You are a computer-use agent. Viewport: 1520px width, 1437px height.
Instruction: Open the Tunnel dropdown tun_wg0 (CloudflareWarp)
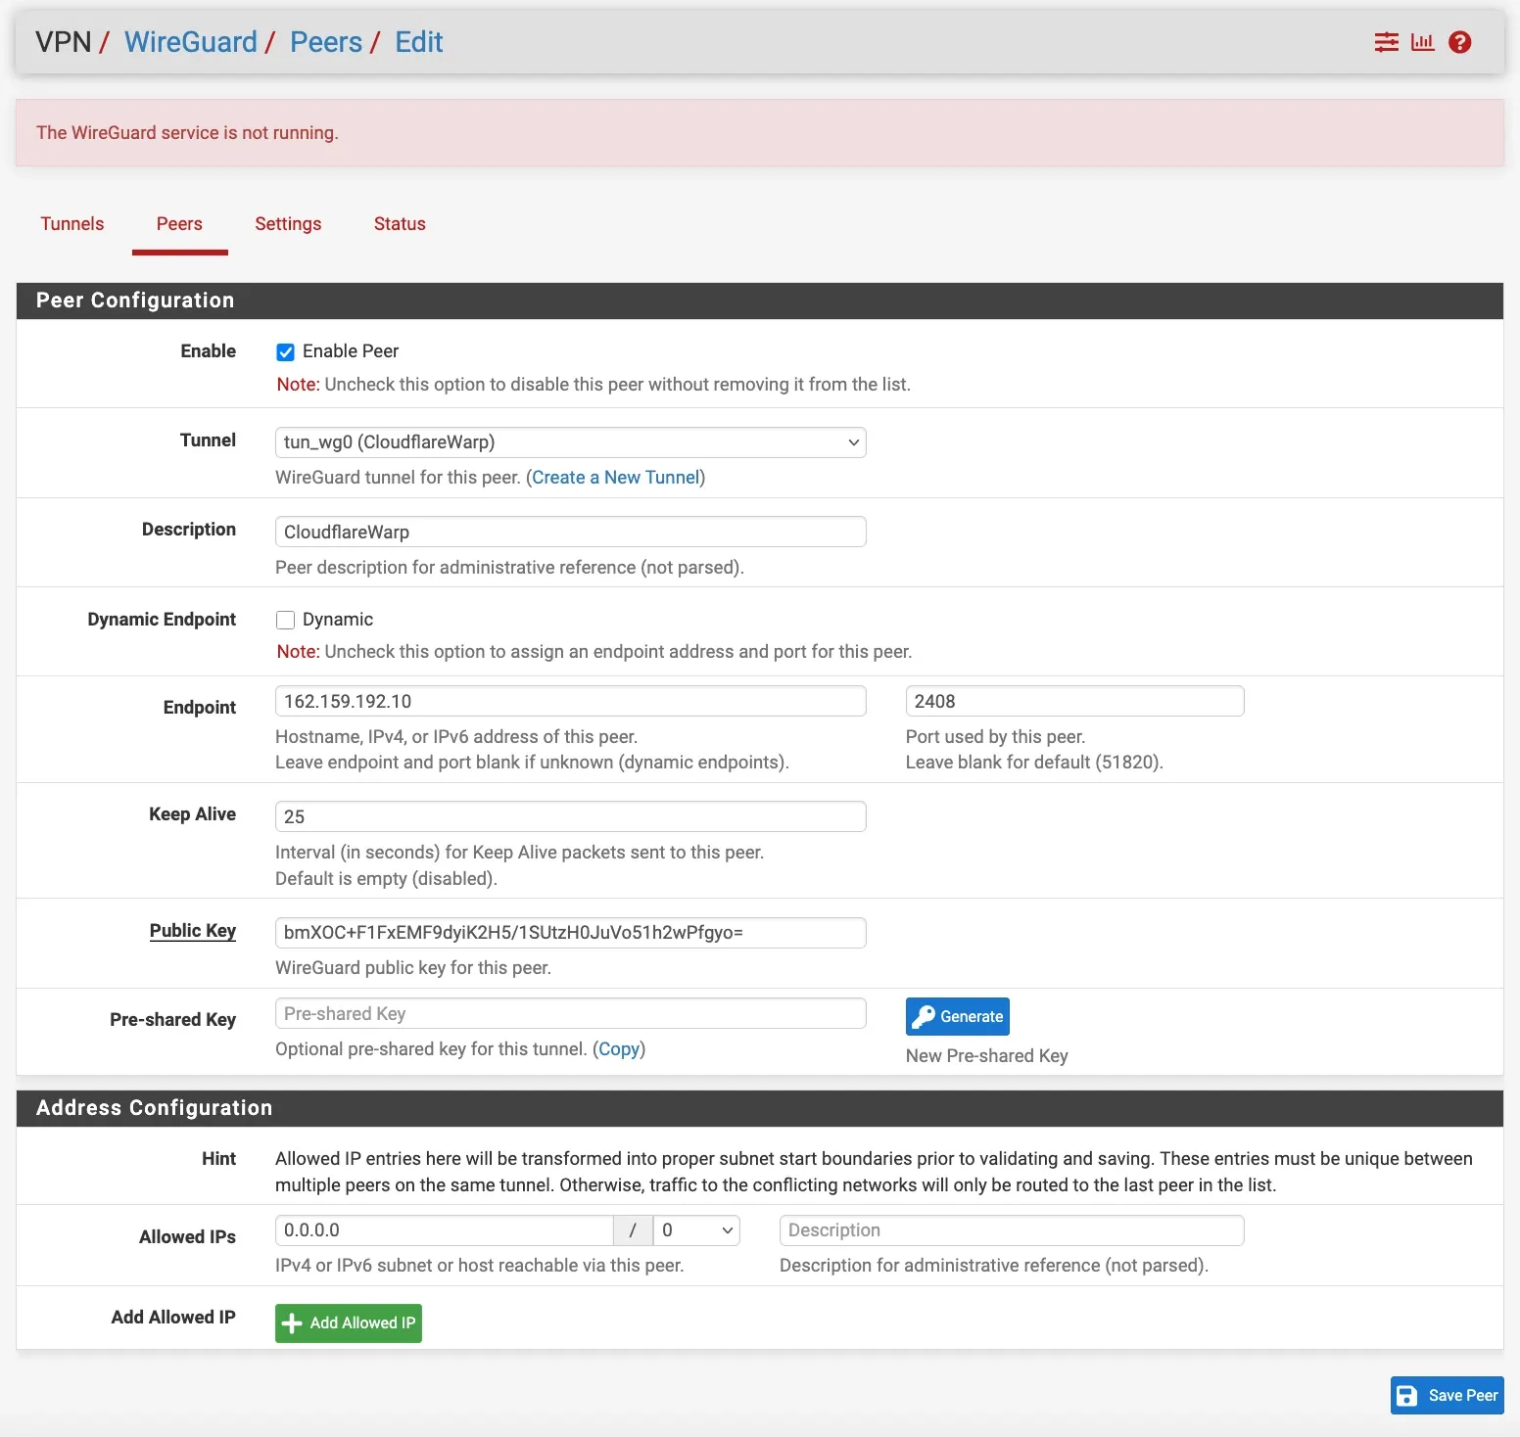pyautogui.click(x=571, y=442)
